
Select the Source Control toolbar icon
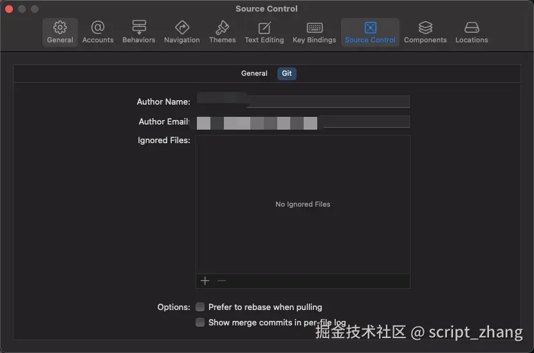370,32
